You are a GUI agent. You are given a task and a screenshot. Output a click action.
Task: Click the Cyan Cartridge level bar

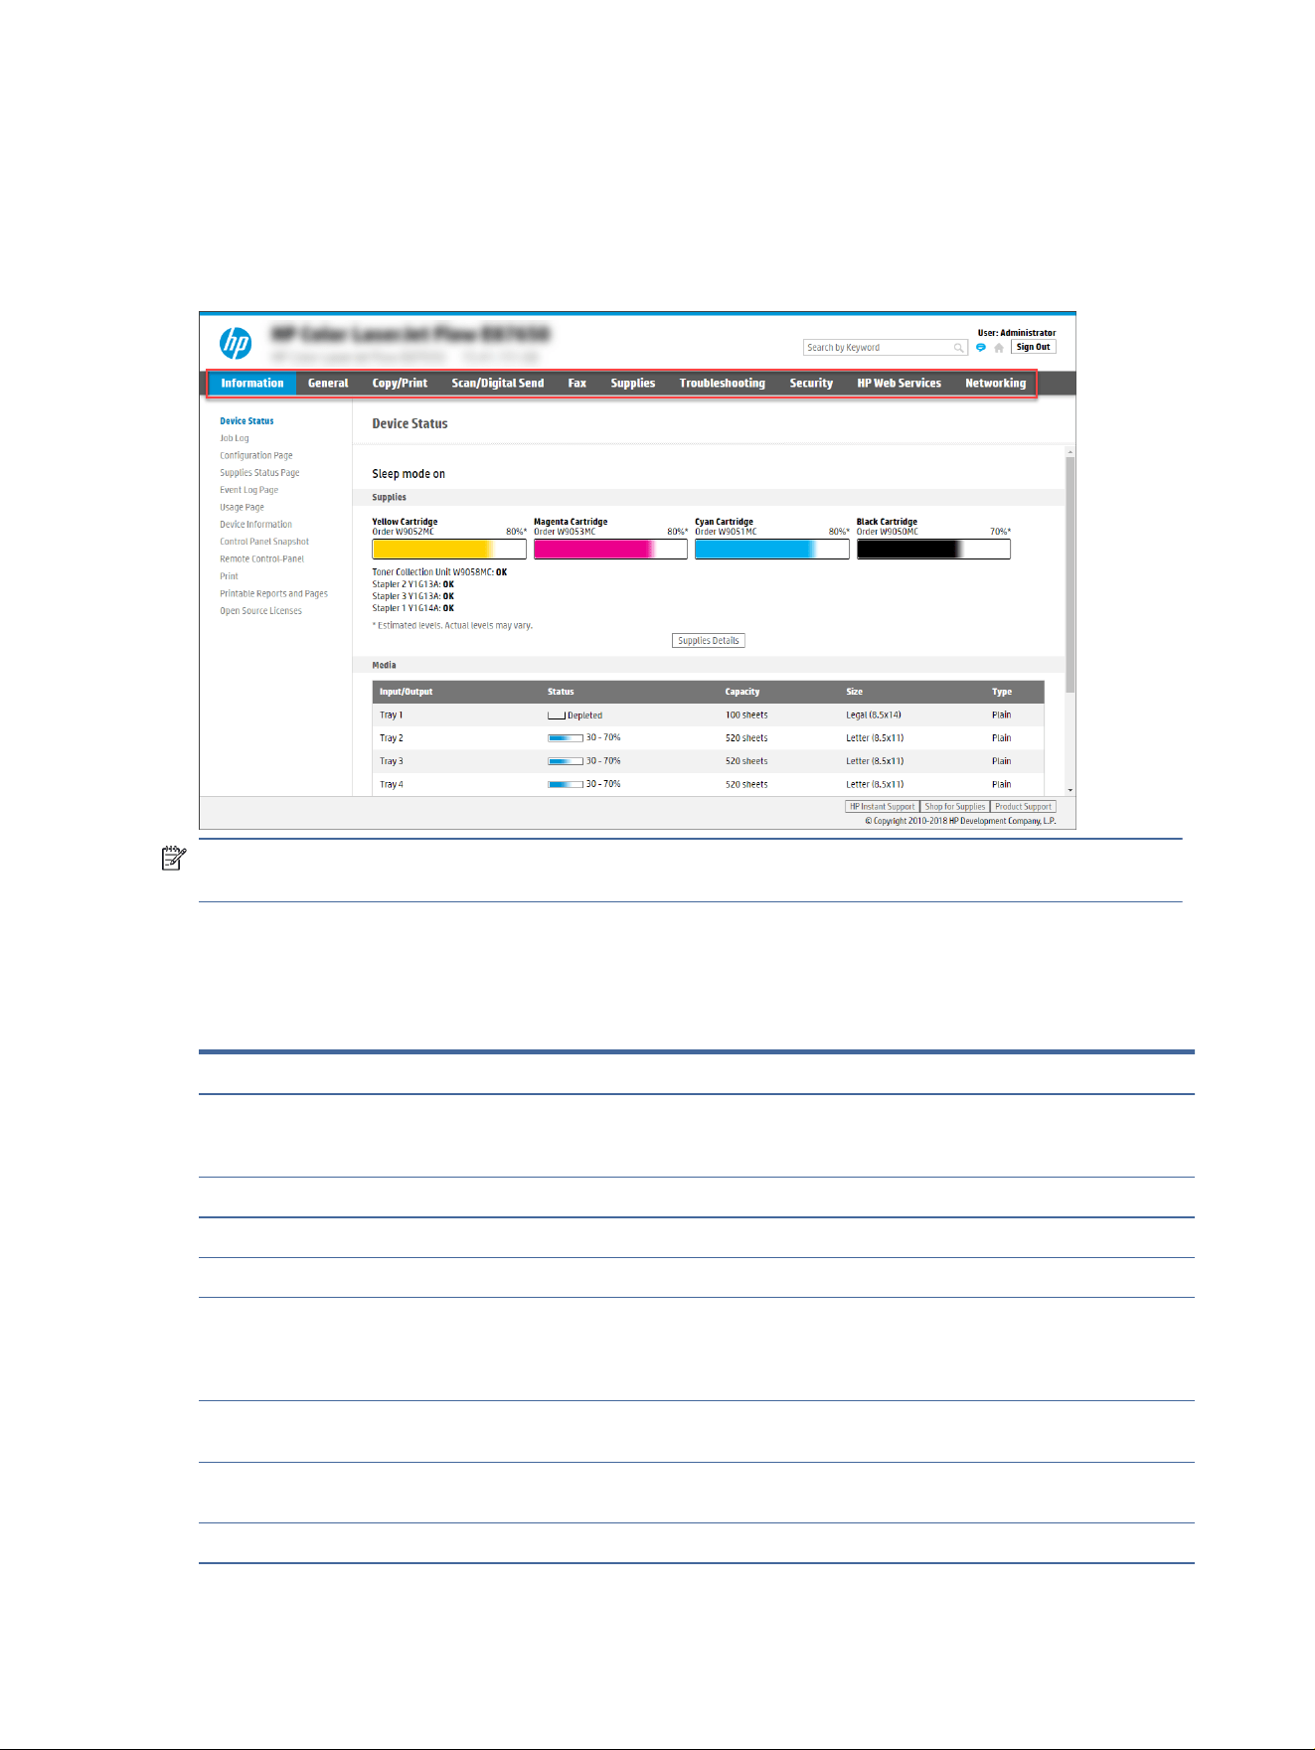click(x=772, y=550)
